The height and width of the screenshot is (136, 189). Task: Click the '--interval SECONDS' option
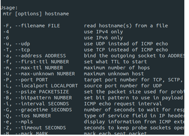coord(42,104)
